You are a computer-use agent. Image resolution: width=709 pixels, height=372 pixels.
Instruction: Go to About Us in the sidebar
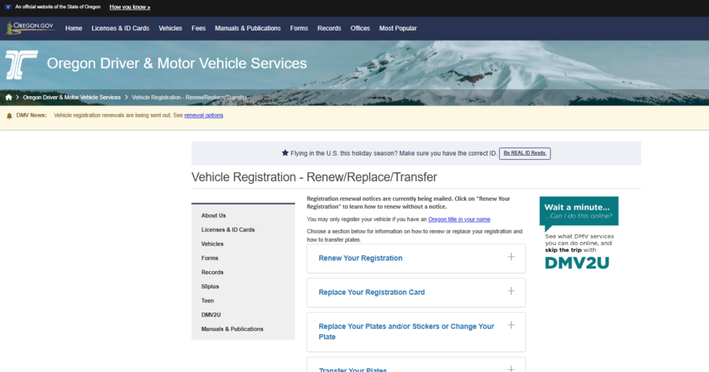click(x=213, y=216)
